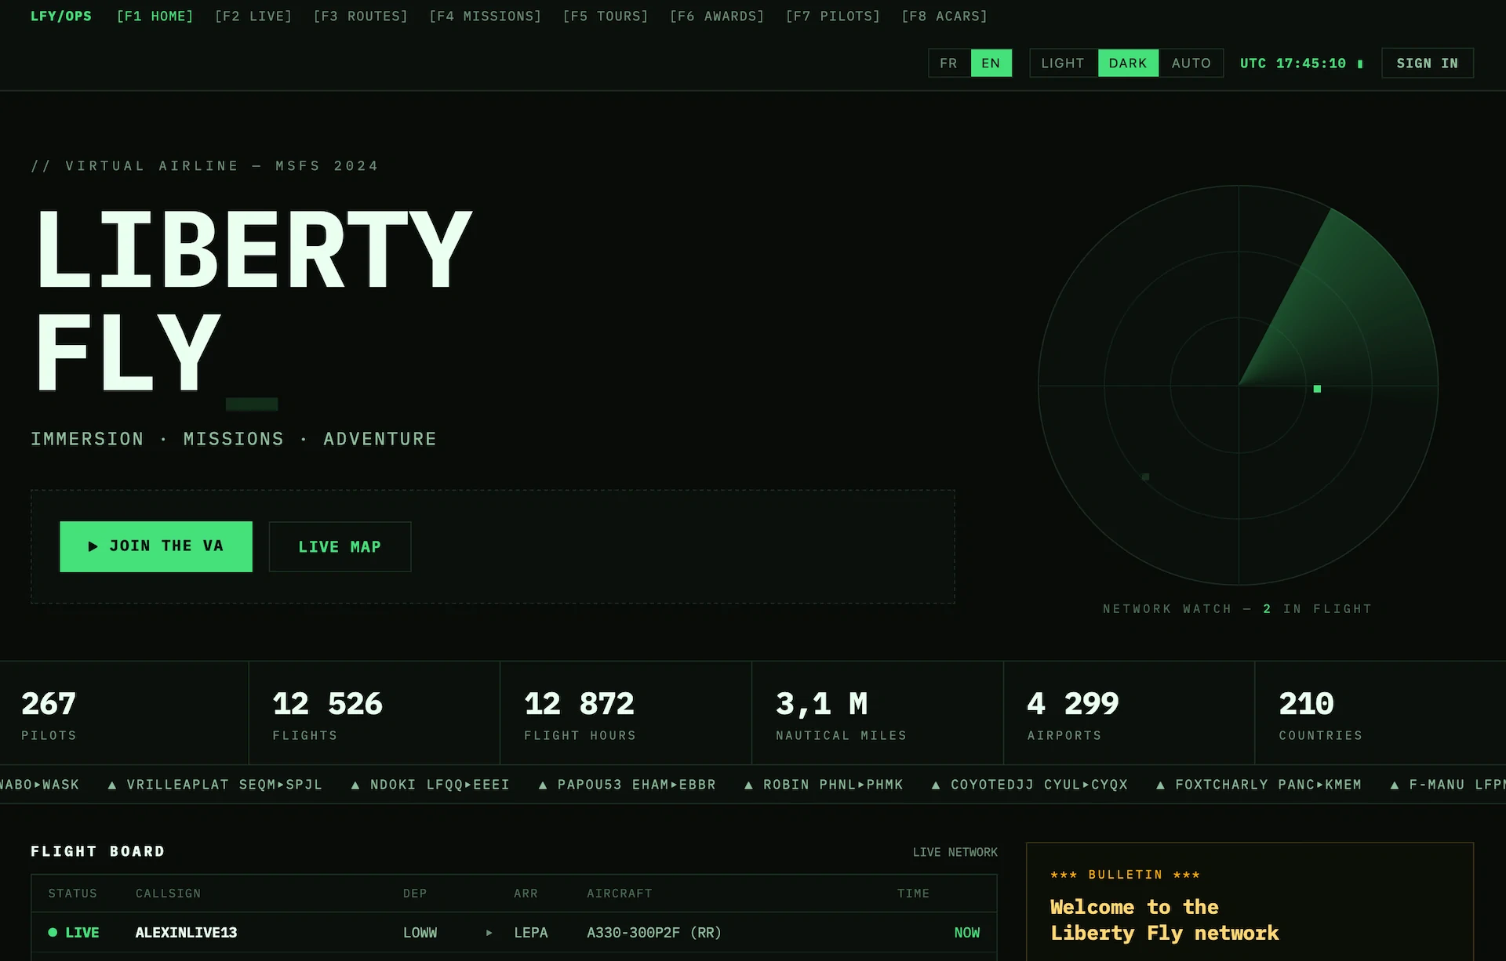Image resolution: width=1506 pixels, height=961 pixels.
Task: Click the green LIVE status dot
Action: 53,933
